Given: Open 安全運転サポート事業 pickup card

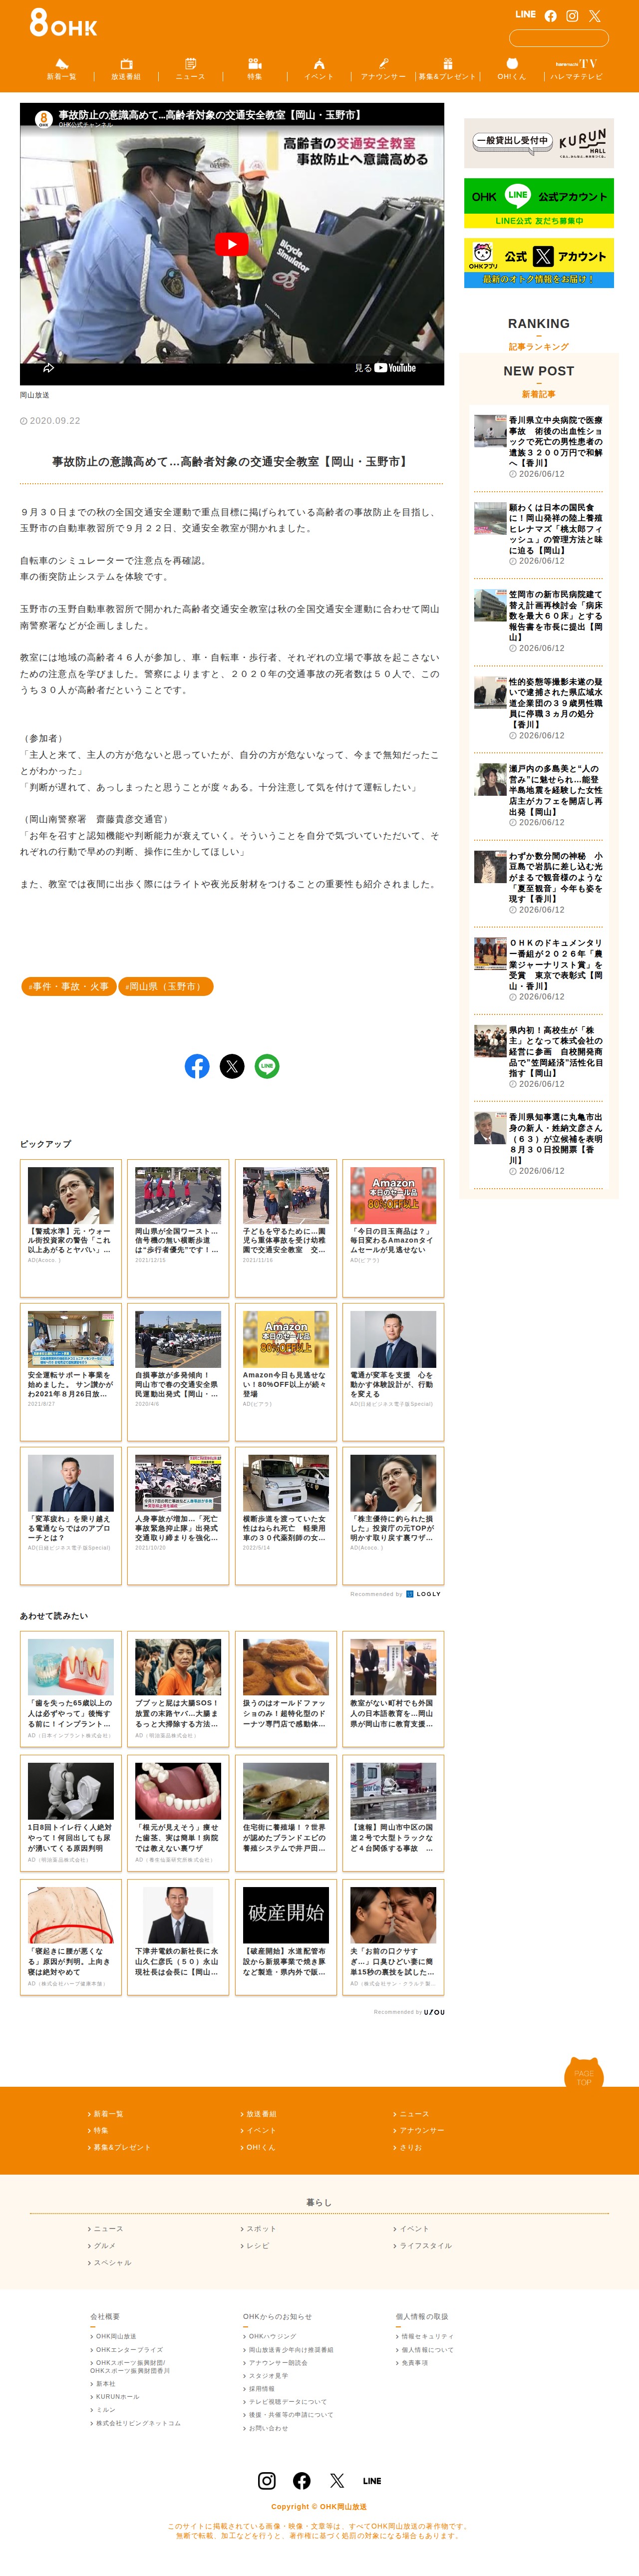Looking at the screenshot, I should click(70, 1371).
